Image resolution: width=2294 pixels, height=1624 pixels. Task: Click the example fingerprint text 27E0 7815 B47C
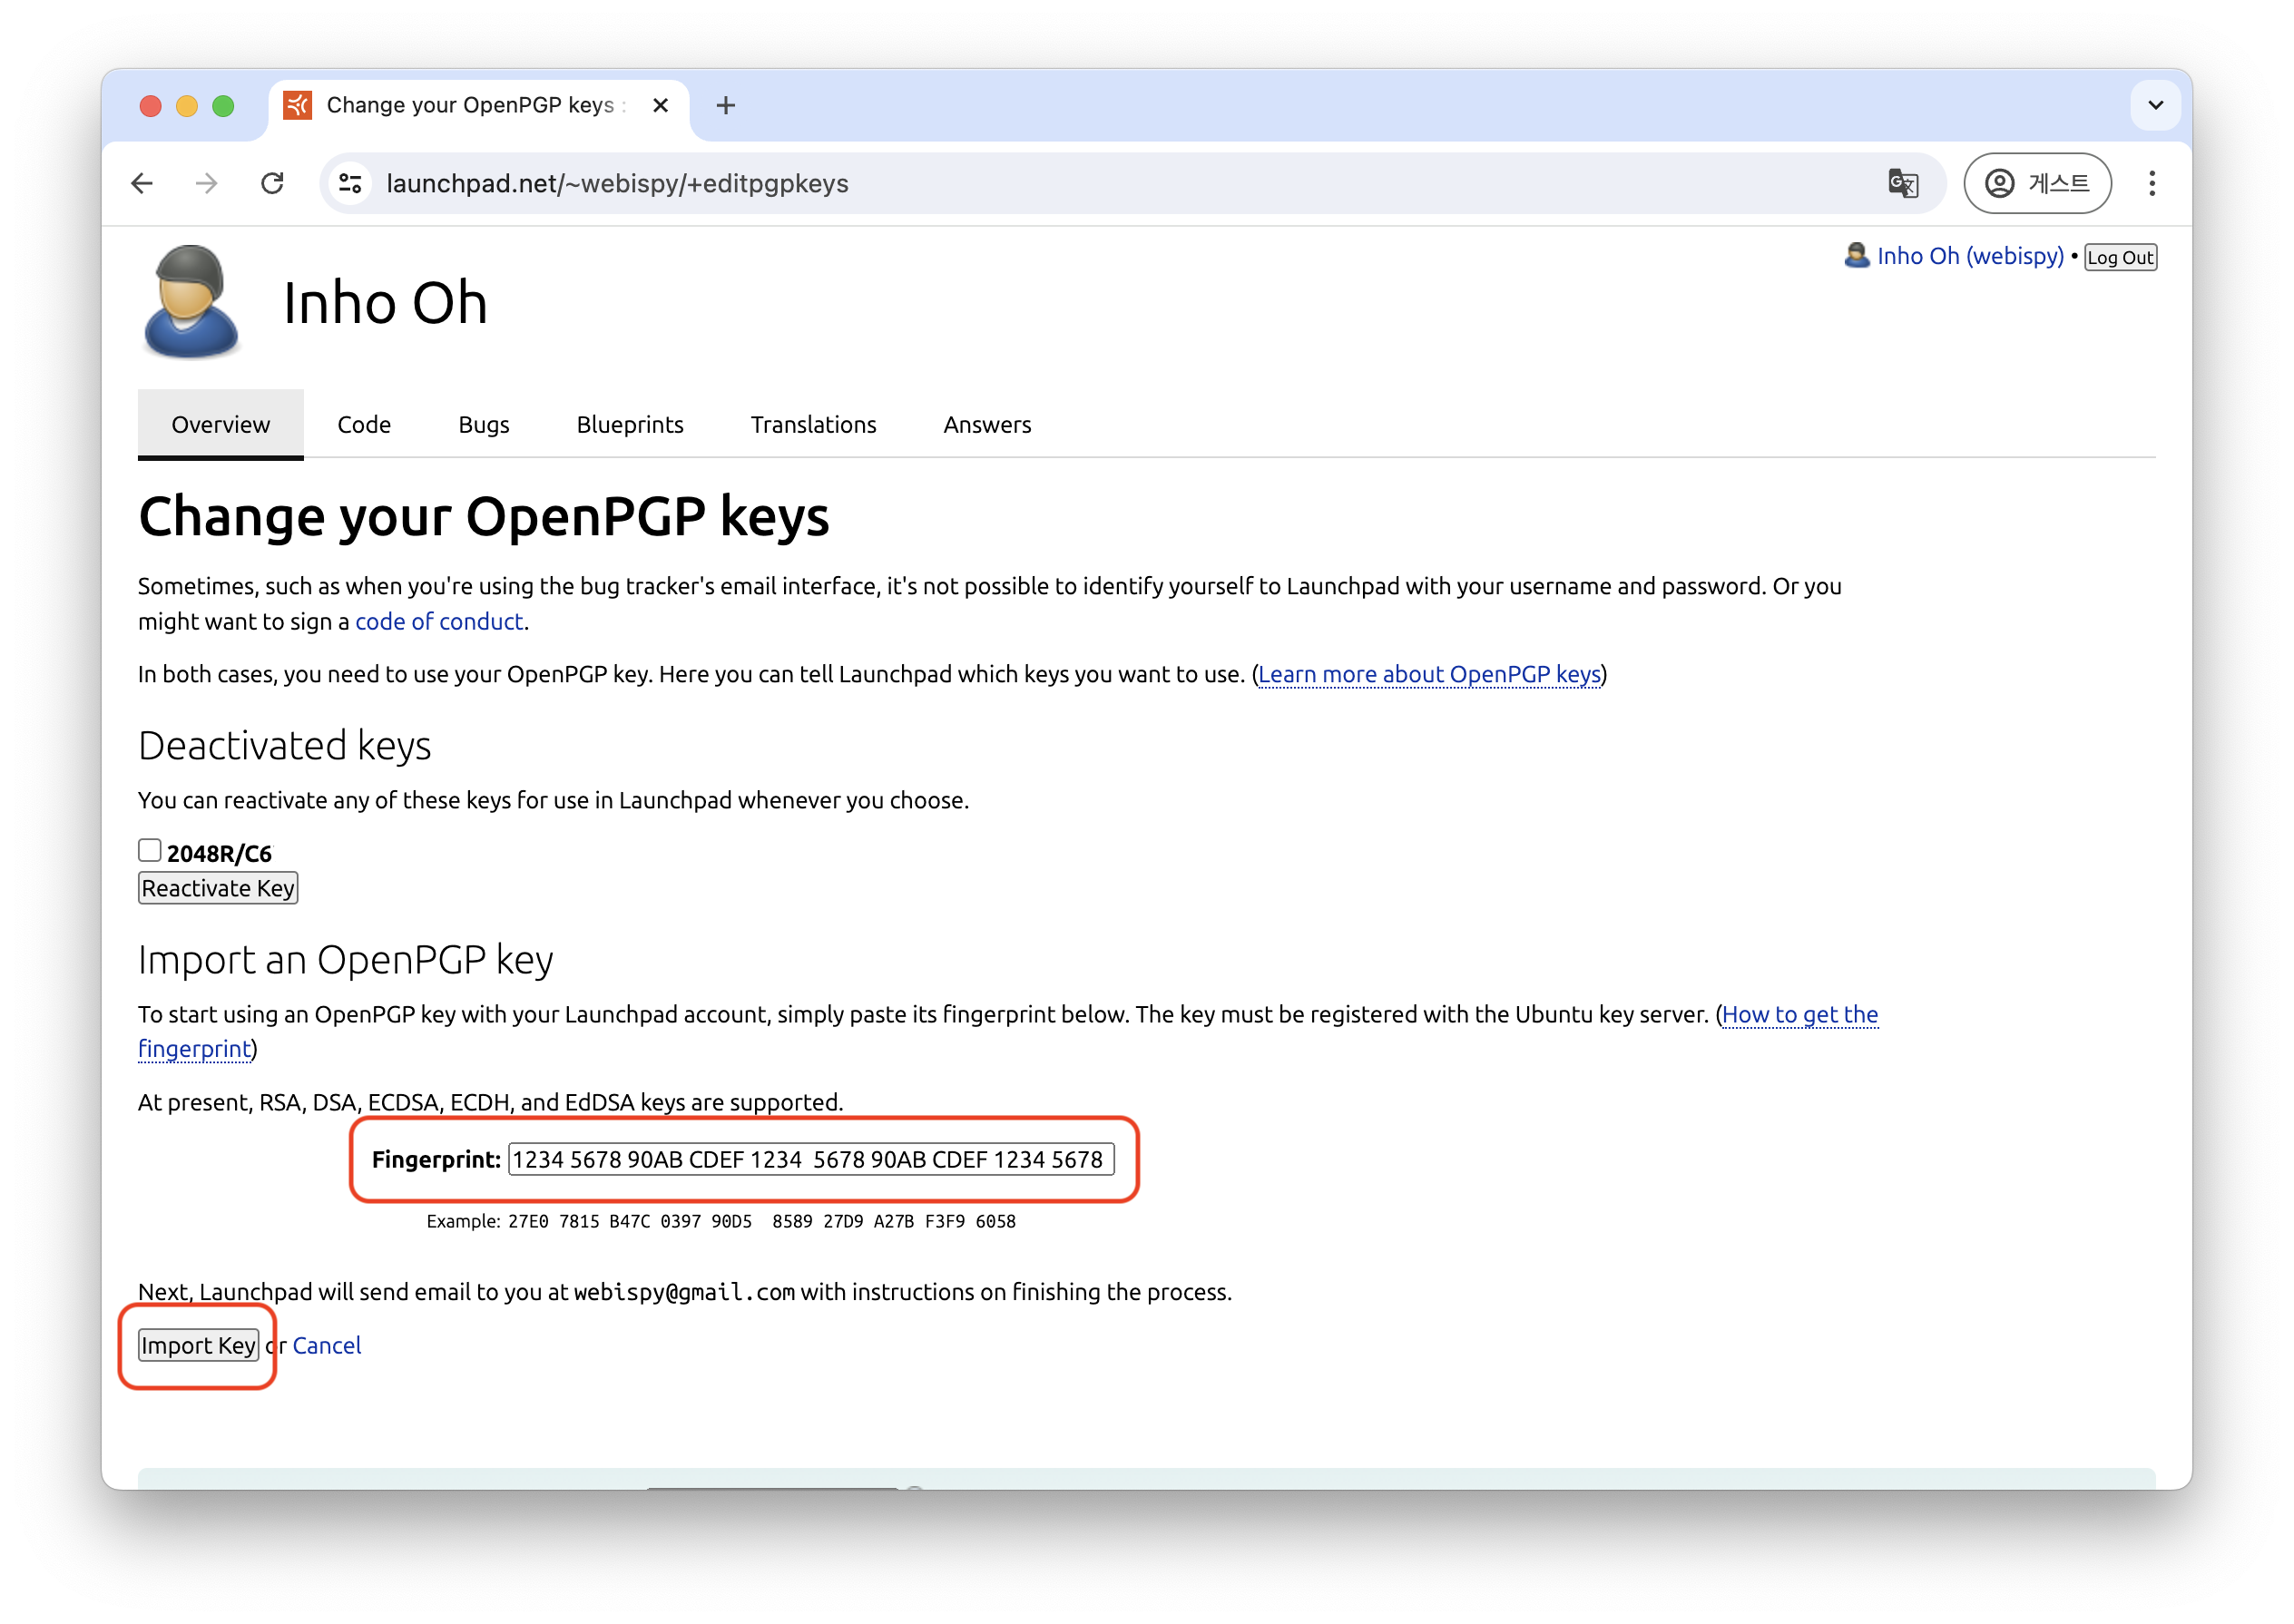[x=579, y=1222]
